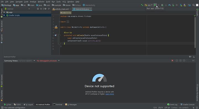Run 'app' with the green play button
The image size is (199, 109).
[x=155, y=5]
